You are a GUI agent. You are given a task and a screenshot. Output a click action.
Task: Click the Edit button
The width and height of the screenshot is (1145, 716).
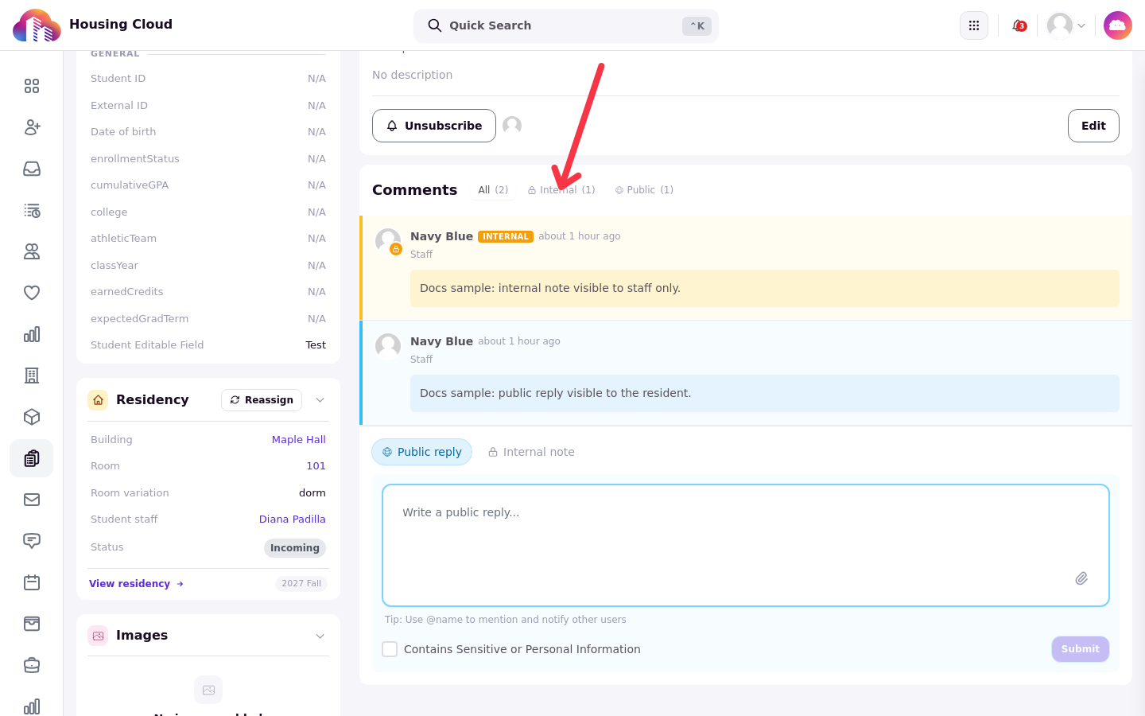[x=1093, y=126]
